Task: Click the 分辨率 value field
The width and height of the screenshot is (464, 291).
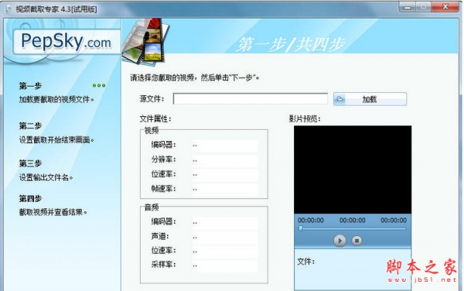Action: tap(225, 160)
